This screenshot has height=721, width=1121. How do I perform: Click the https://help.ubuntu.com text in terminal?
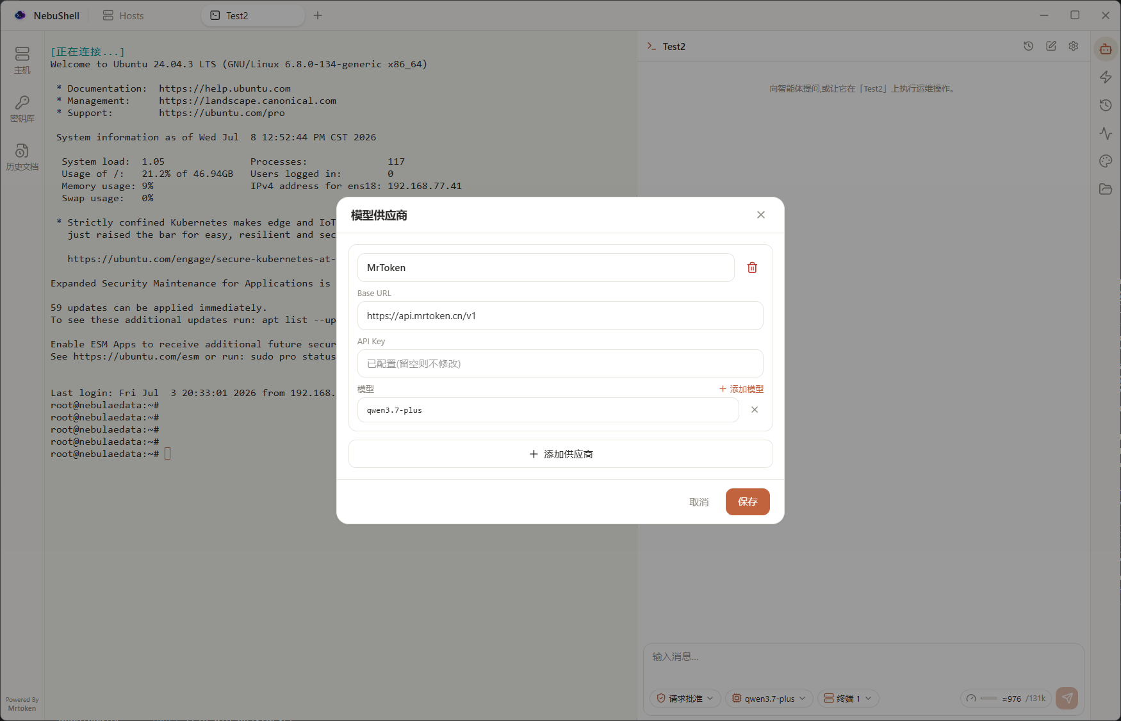pyautogui.click(x=225, y=88)
